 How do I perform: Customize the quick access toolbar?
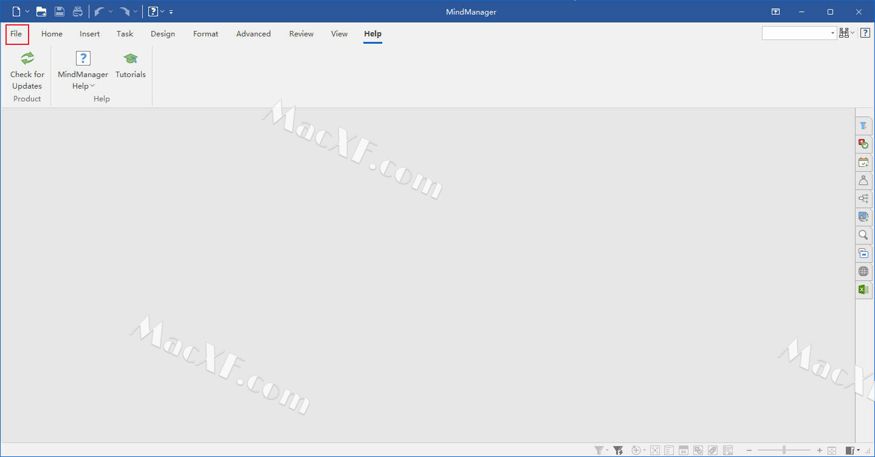point(171,12)
